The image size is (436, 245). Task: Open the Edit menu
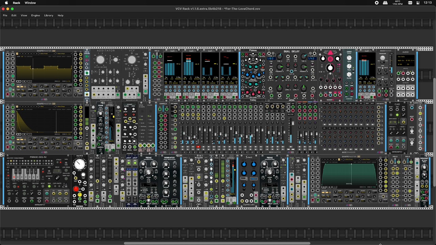click(14, 15)
